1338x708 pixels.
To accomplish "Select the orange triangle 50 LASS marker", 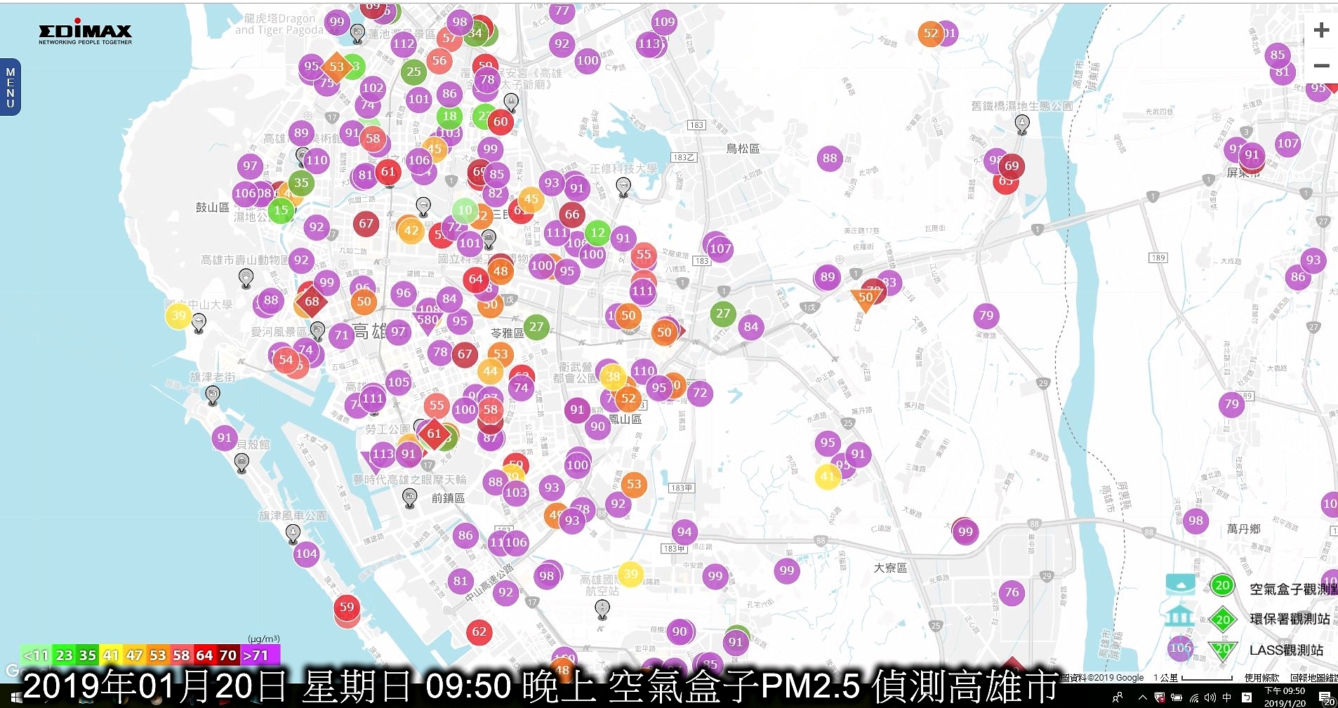I will click(866, 299).
